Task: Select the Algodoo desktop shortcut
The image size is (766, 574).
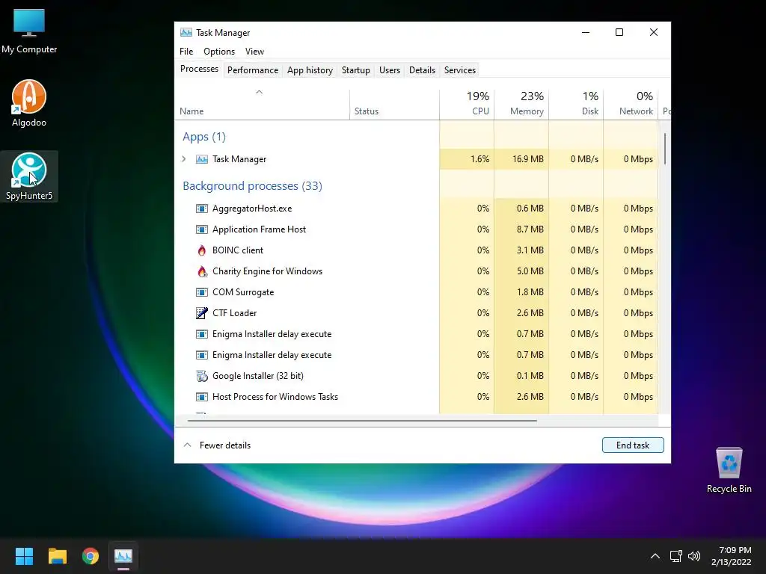Action: [x=29, y=103]
